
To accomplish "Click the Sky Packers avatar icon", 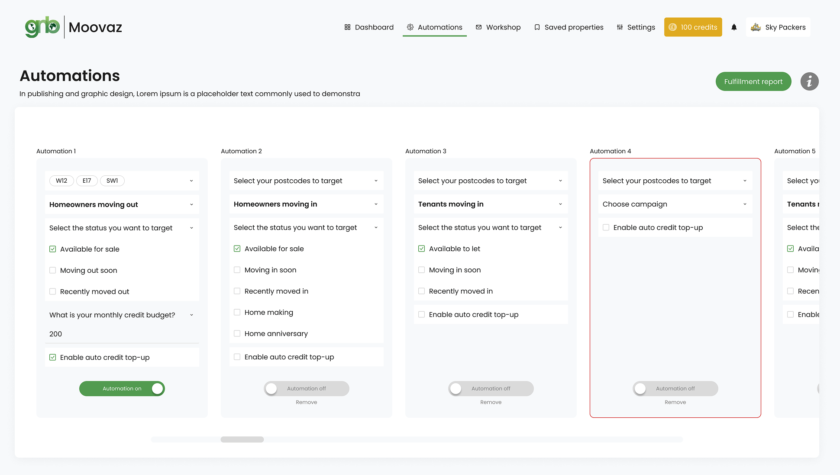I will coord(756,27).
